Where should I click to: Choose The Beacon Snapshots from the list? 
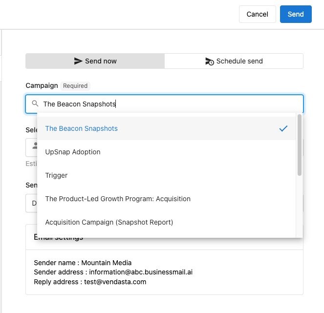pyautogui.click(x=82, y=128)
